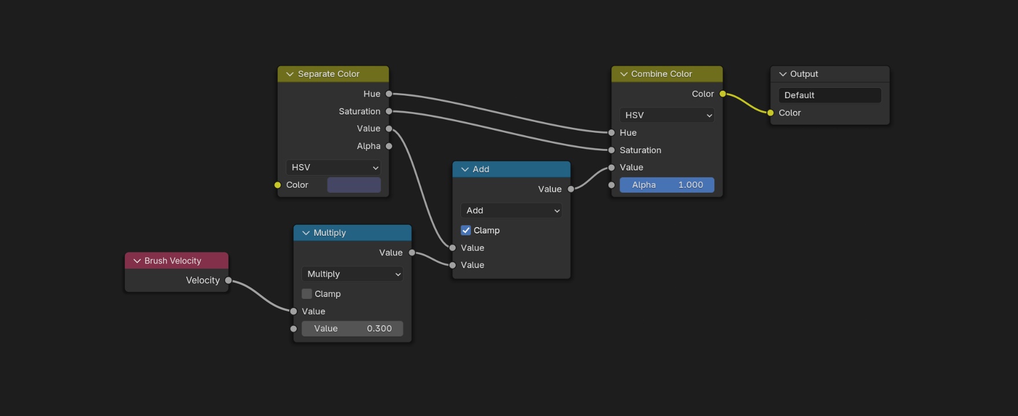Collapse the Separate Color node via its chevron
The image size is (1018, 416).
290,74
